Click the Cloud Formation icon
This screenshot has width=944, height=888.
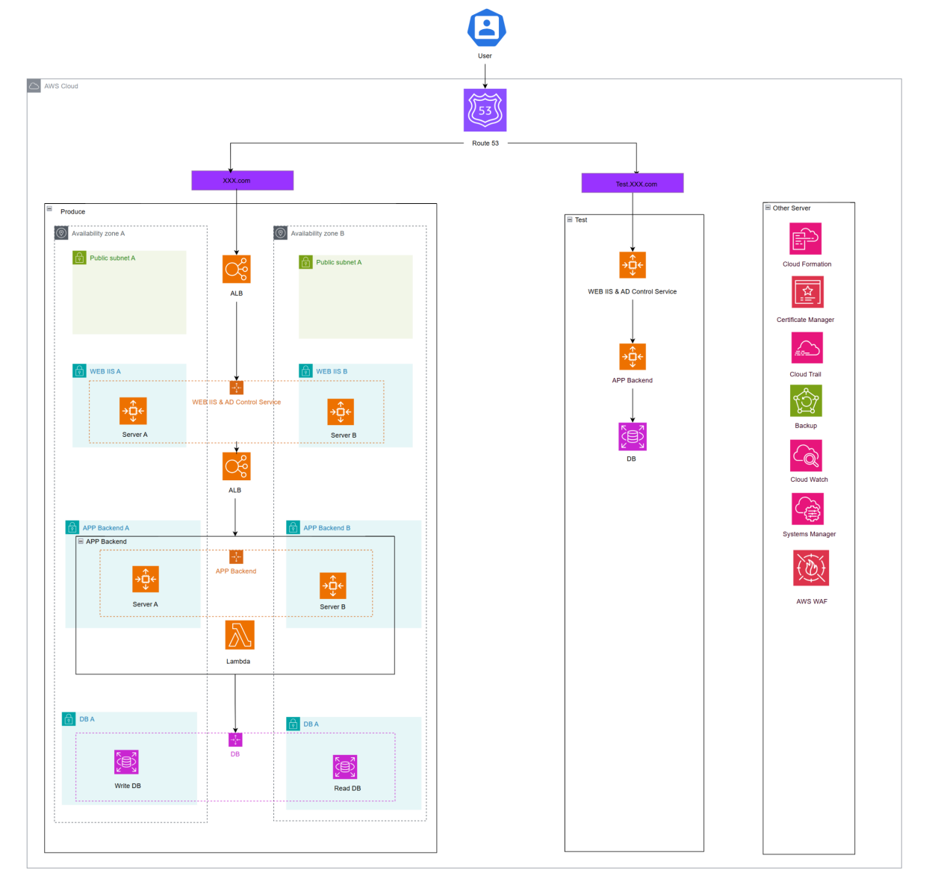coord(805,239)
